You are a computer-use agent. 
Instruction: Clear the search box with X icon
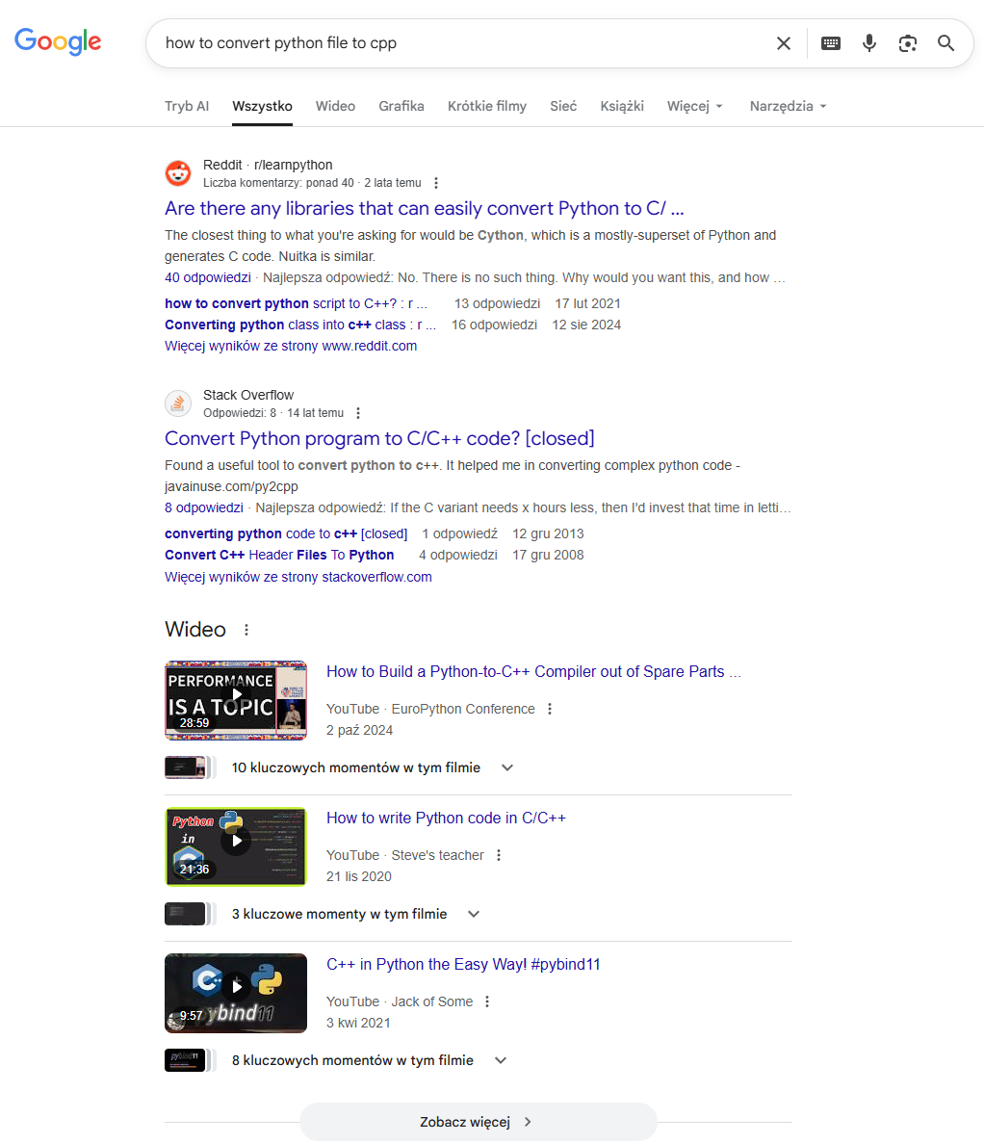[784, 43]
